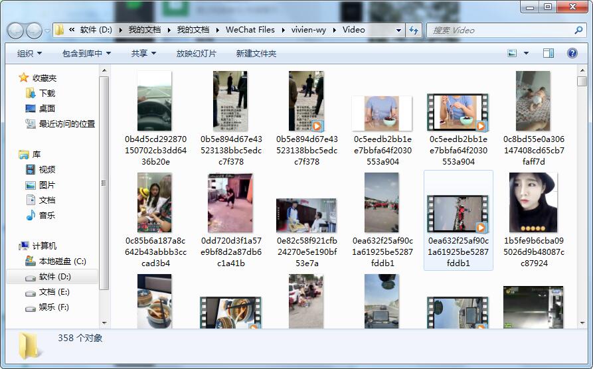The height and width of the screenshot is (369, 593).
Task: Click WeChat Files in address breadcrumb
Action: (x=250, y=30)
